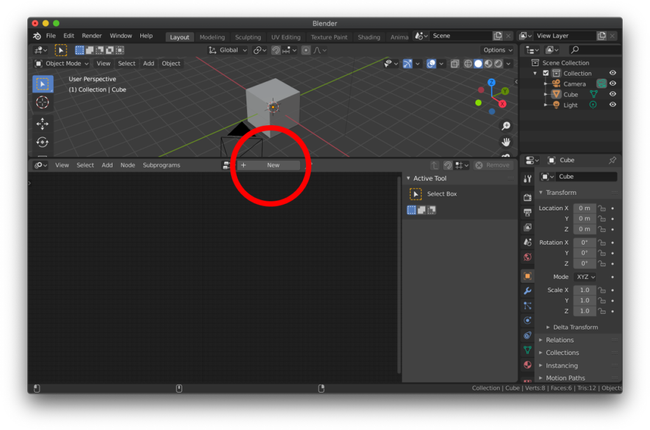Open the Options dropdown in the viewport header
The height and width of the screenshot is (430, 650).
tap(498, 50)
